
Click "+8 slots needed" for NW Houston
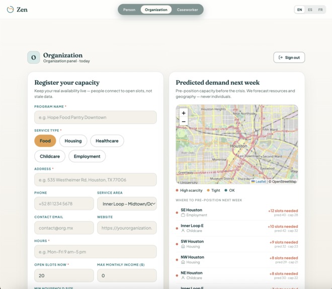coord(284,258)
